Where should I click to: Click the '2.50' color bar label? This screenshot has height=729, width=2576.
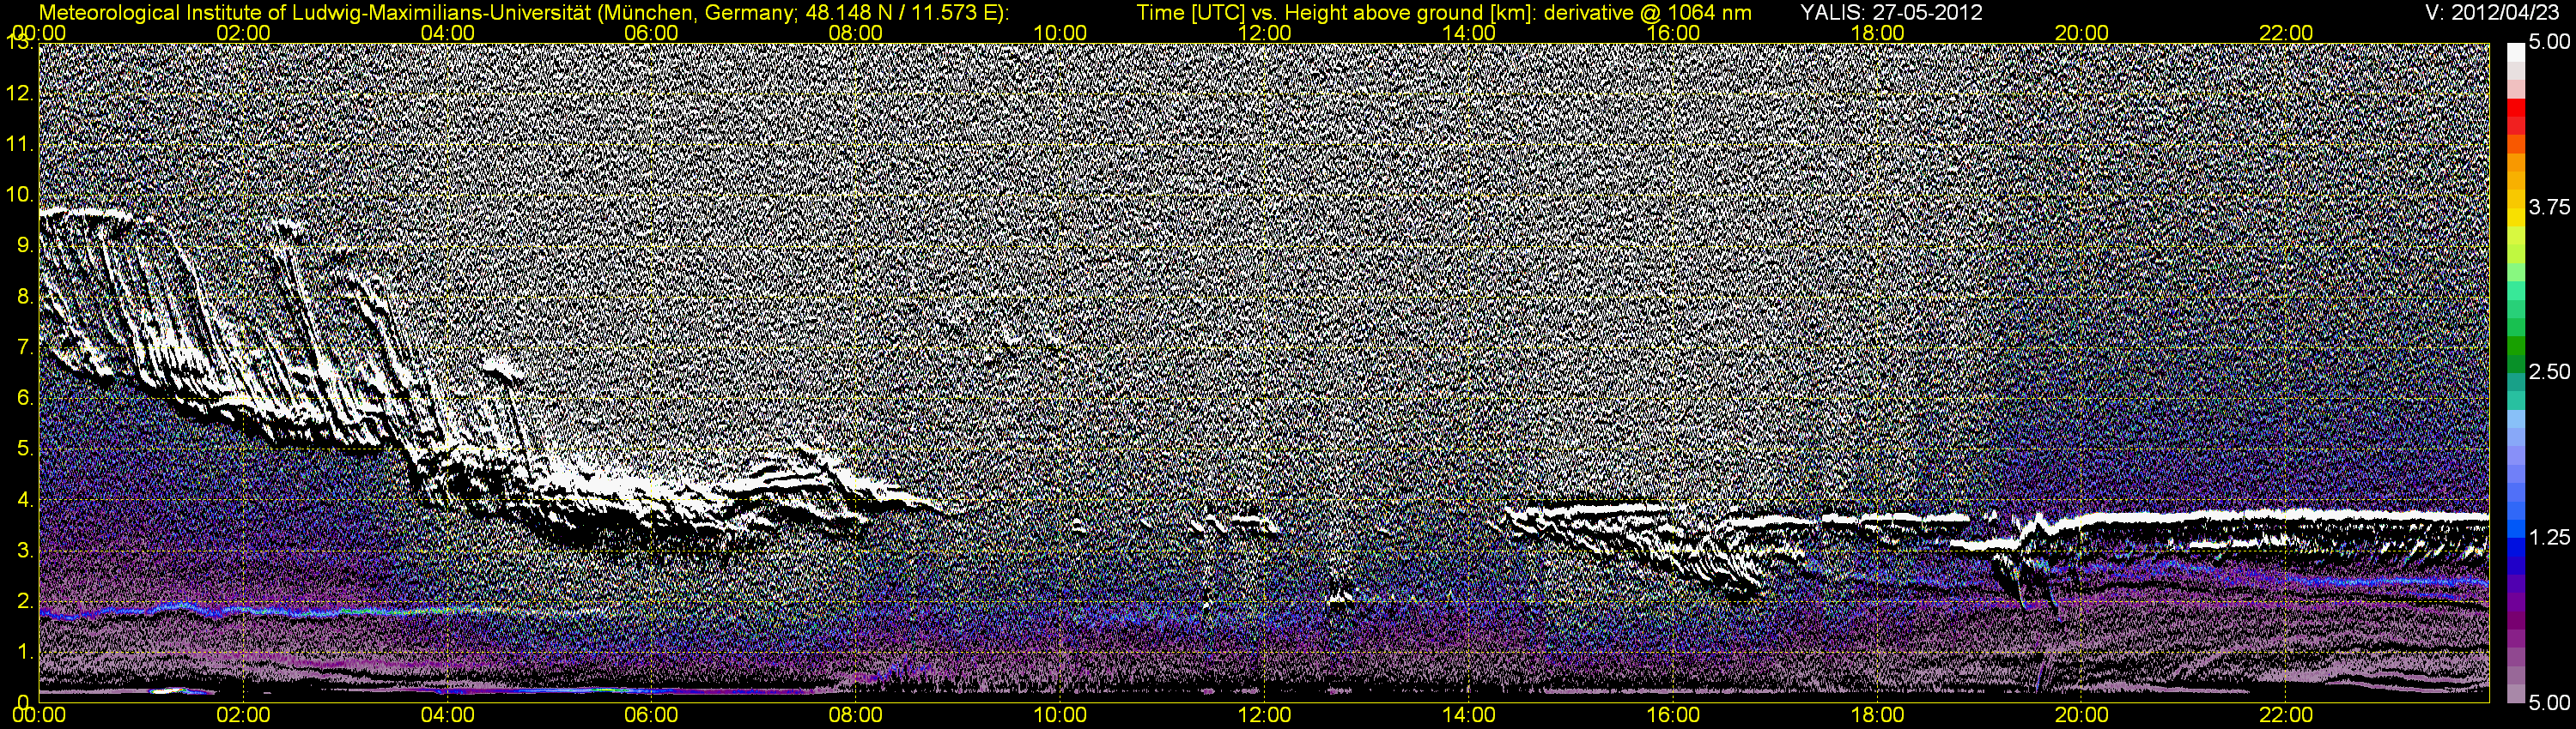tap(2549, 372)
